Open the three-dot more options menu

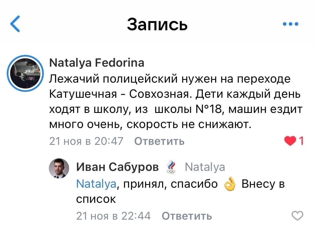point(290,24)
